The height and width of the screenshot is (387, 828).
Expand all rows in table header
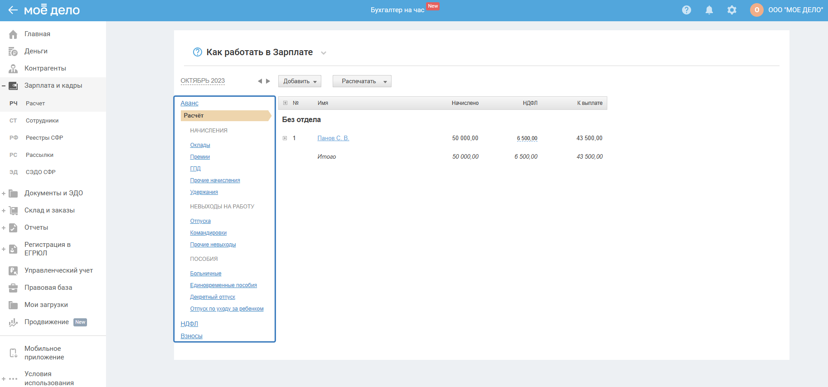coord(285,103)
